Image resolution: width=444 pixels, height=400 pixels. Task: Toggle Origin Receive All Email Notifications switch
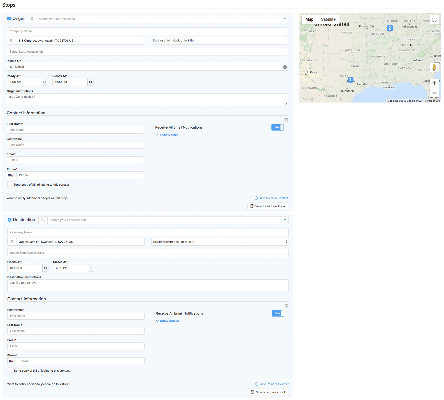pos(278,127)
